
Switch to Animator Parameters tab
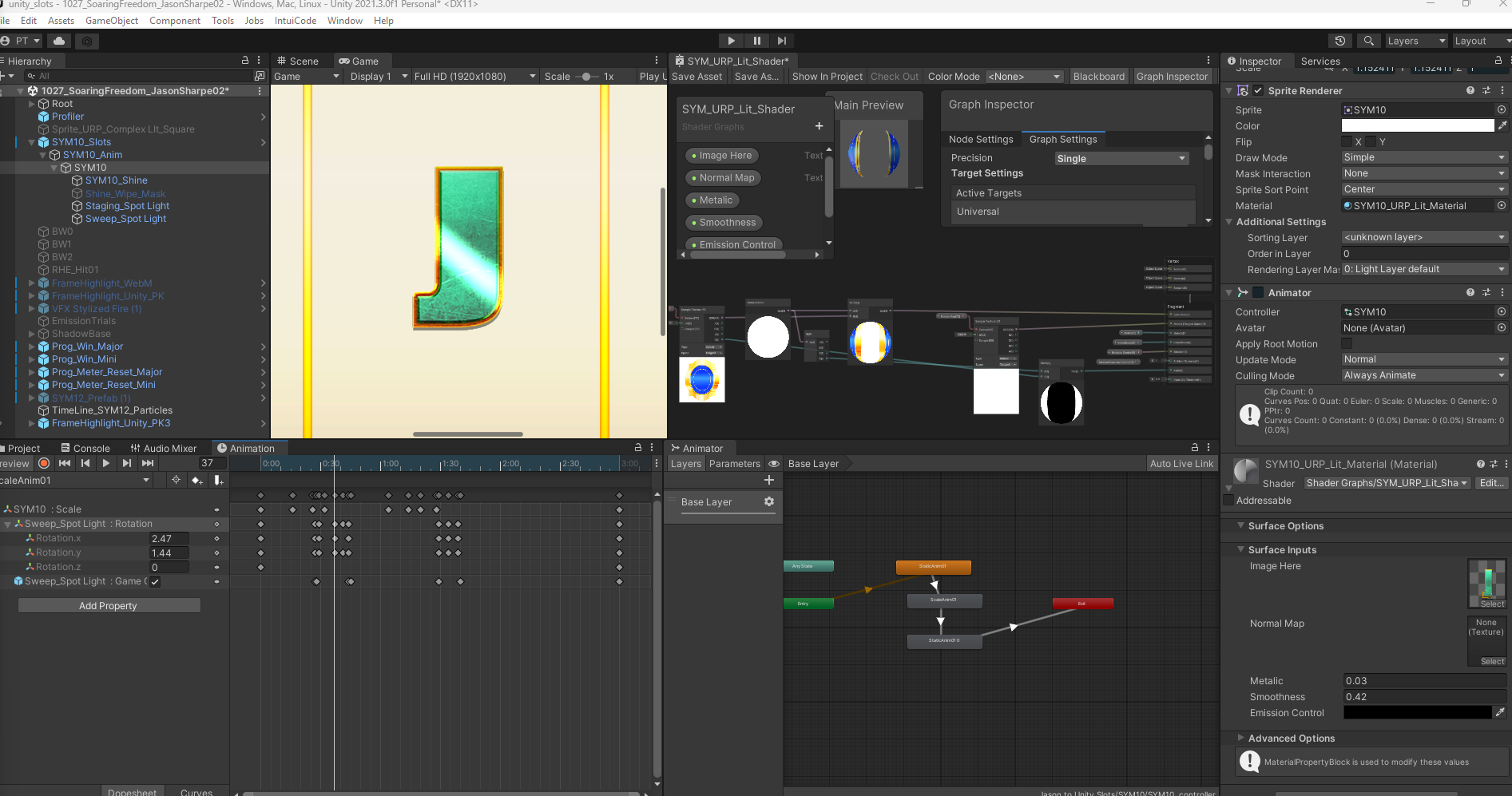tap(734, 464)
